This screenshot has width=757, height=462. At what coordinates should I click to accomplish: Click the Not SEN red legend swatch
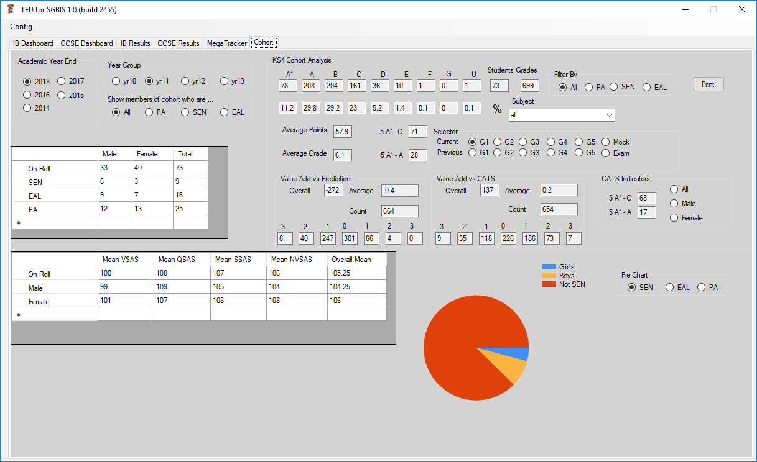[549, 284]
